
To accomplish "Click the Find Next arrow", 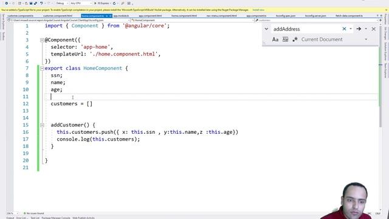I will pos(359,29).
